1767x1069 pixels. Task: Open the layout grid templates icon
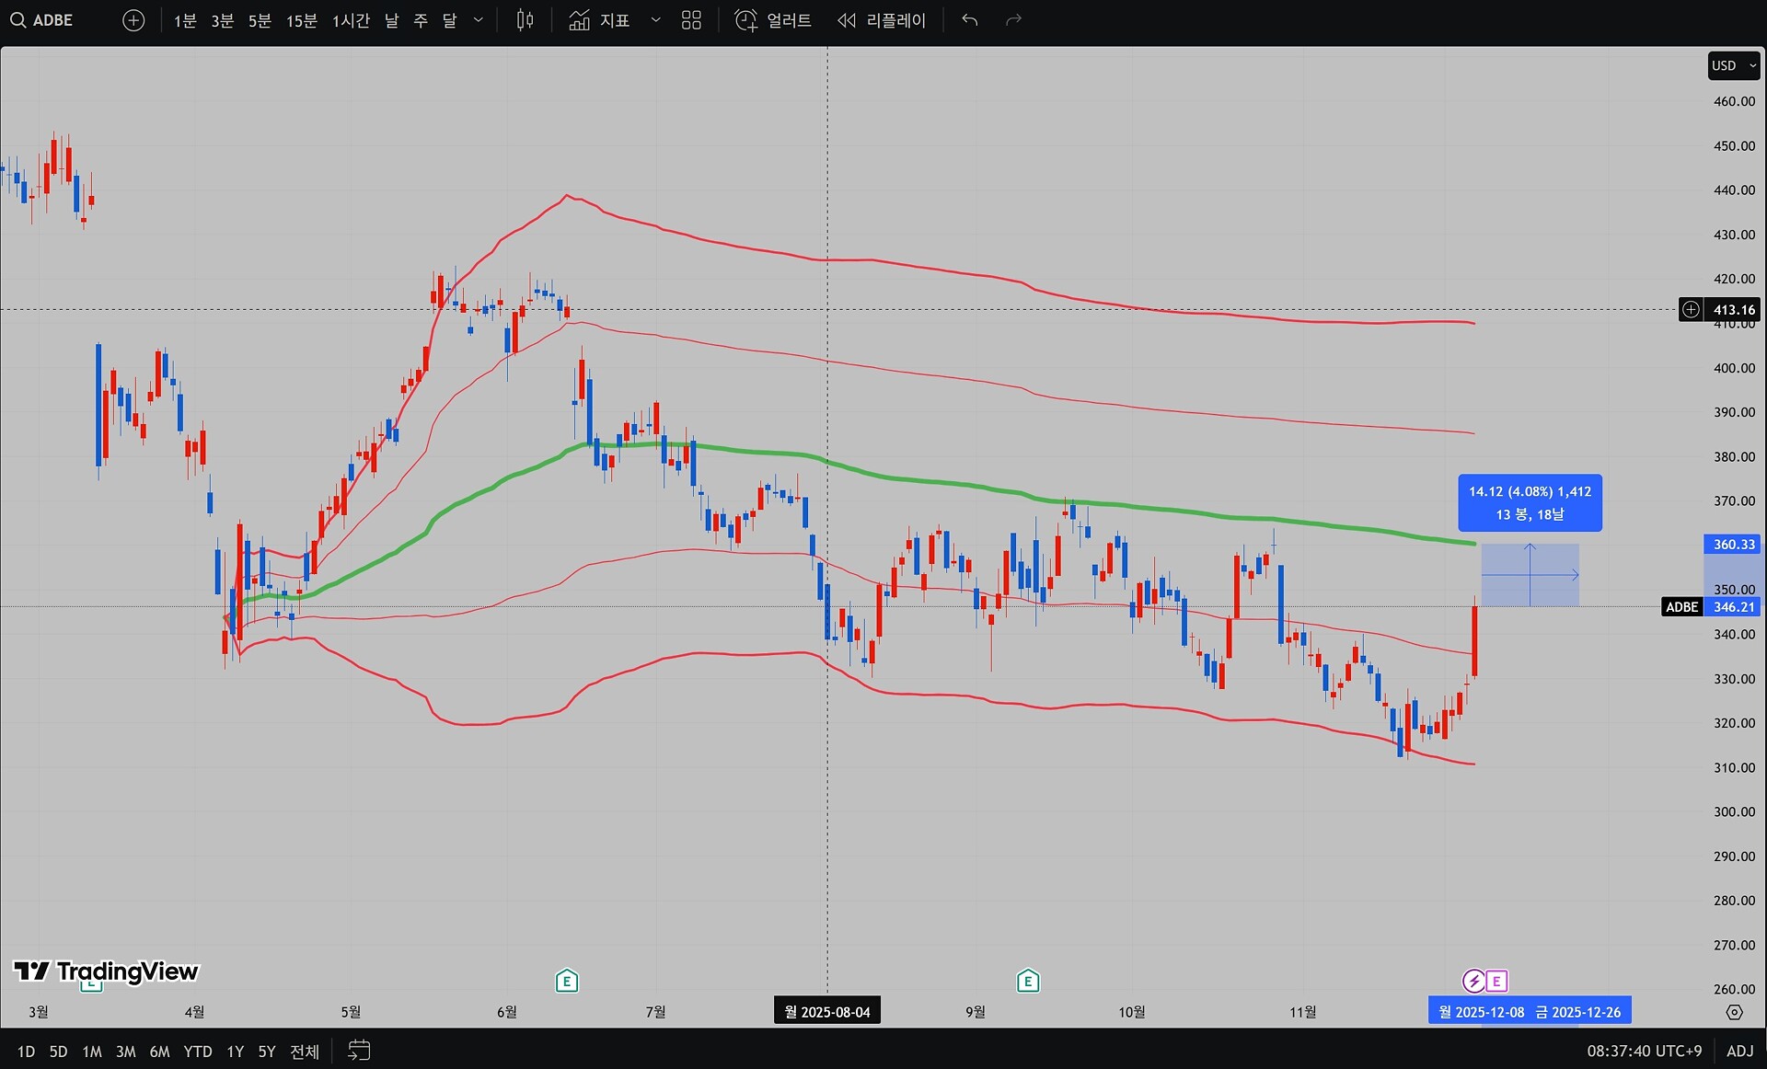point(691,20)
